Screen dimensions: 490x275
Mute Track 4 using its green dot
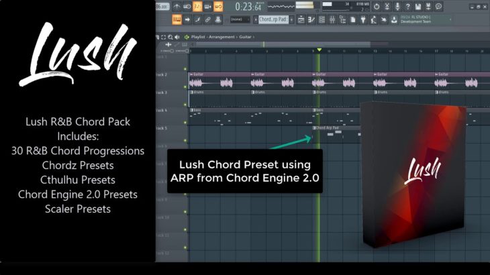pyautogui.click(x=185, y=122)
